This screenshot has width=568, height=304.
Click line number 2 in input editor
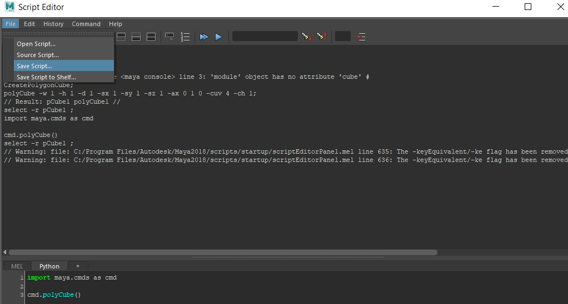point(22,286)
